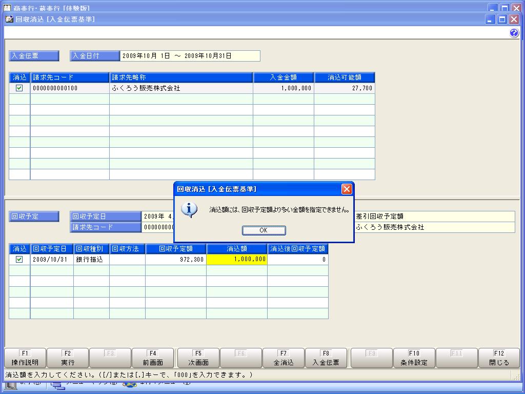Viewport: 525px width, 394px height.
Task: Click the 消込可能額 column header
Action: pyautogui.click(x=344, y=77)
